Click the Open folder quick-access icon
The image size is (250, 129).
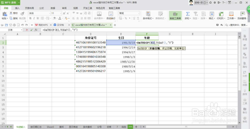pos(2,25)
